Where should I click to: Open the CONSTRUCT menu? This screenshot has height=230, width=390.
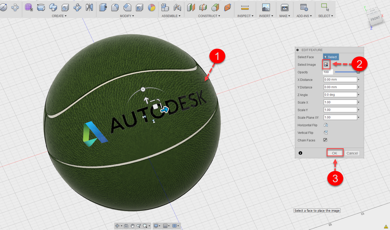pos(209,16)
